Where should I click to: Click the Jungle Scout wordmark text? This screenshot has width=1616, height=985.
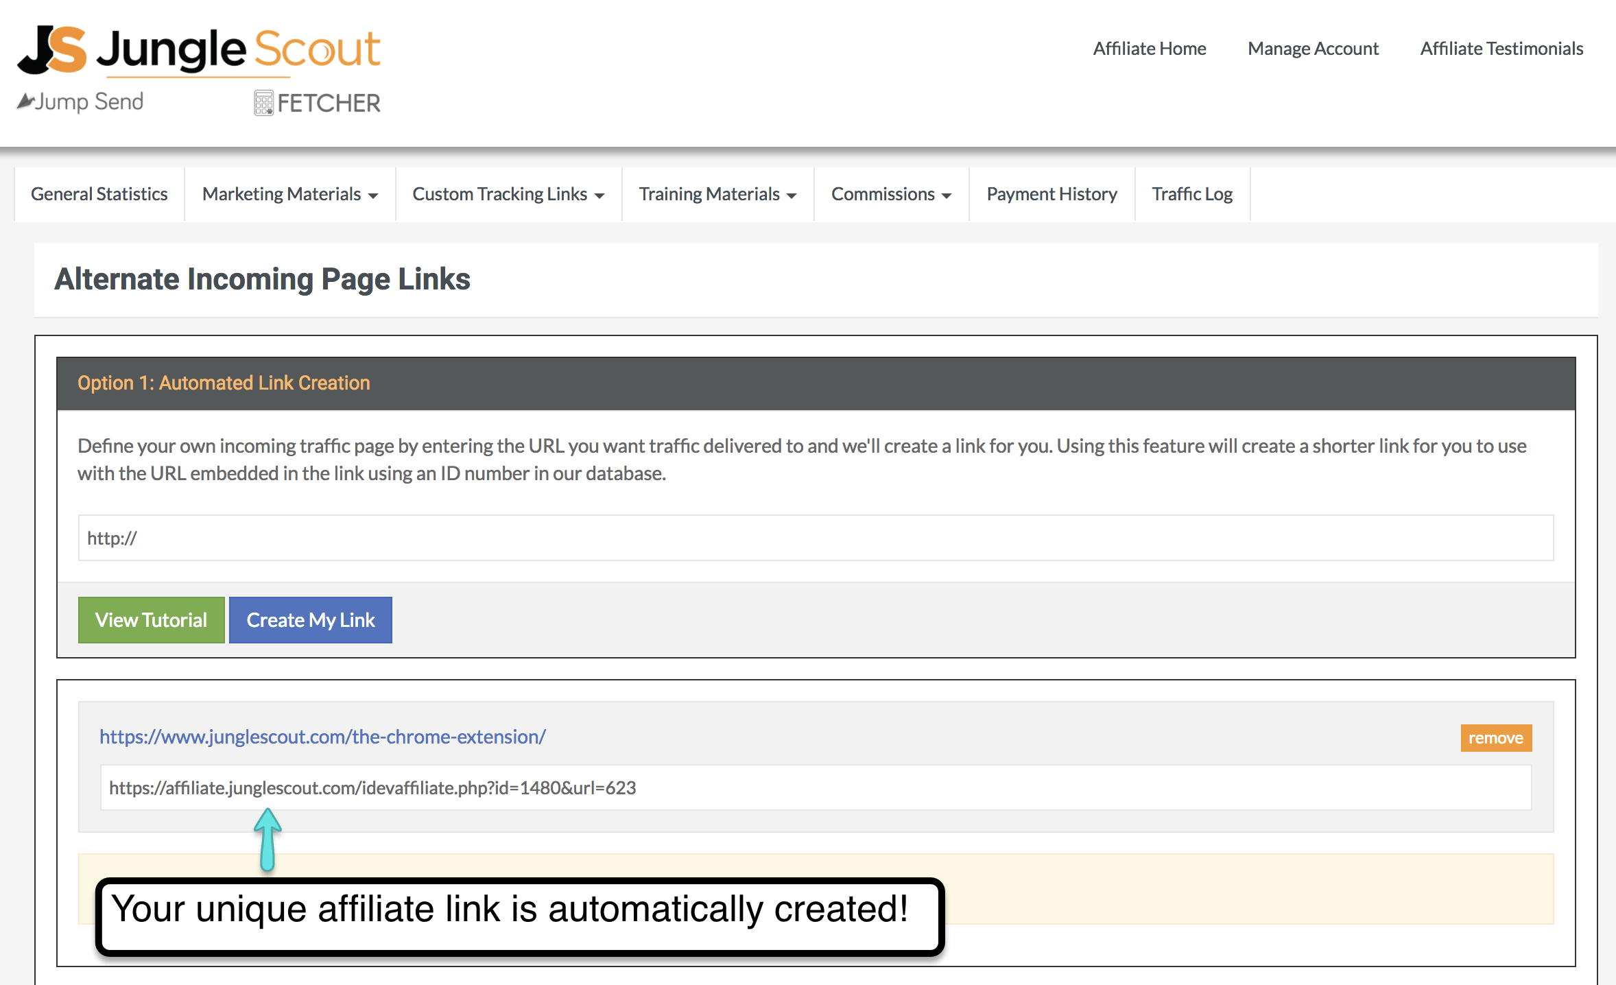239,49
